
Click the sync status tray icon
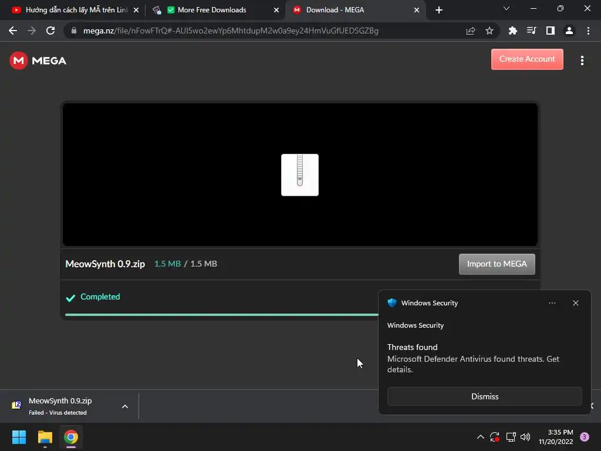[x=495, y=437]
